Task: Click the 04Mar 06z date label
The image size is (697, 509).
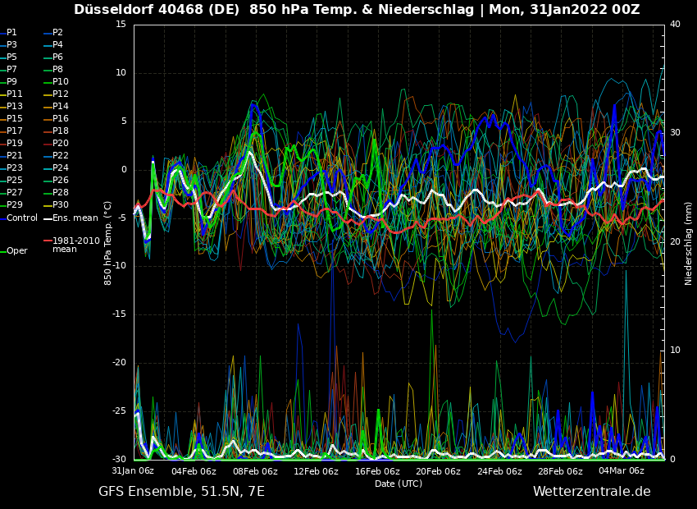Action: point(621,471)
